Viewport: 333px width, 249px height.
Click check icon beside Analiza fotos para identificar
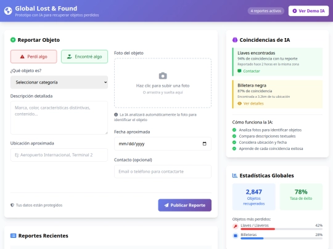(x=234, y=130)
